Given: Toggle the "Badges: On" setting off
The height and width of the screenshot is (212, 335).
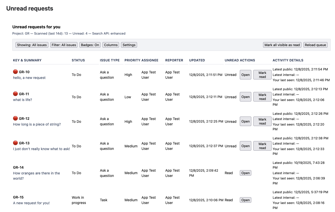Looking at the screenshot, I should pos(90,45).
